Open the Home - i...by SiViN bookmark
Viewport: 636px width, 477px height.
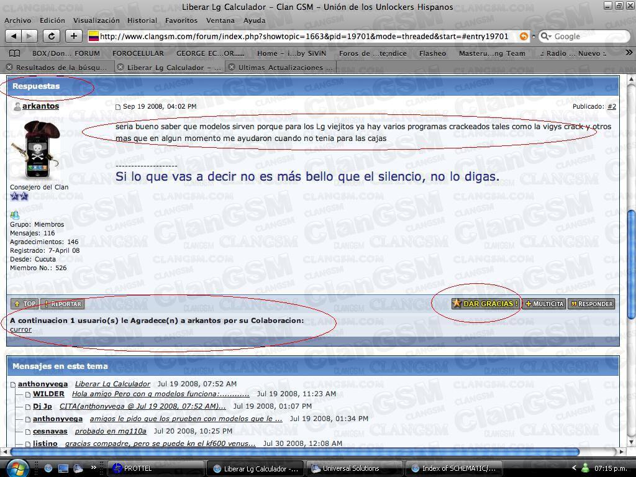[291, 53]
